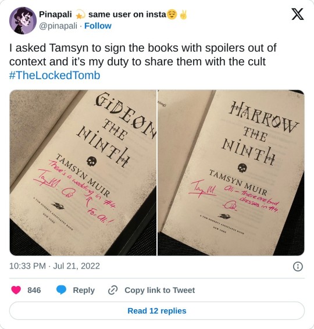The image size is (314, 329).
Task: Follow the @pinapali account
Action: click(98, 26)
